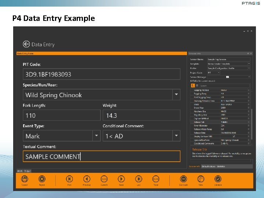The height and width of the screenshot is (198, 264).
Task: Switch to the Statistics tab
Action: tap(221, 166)
